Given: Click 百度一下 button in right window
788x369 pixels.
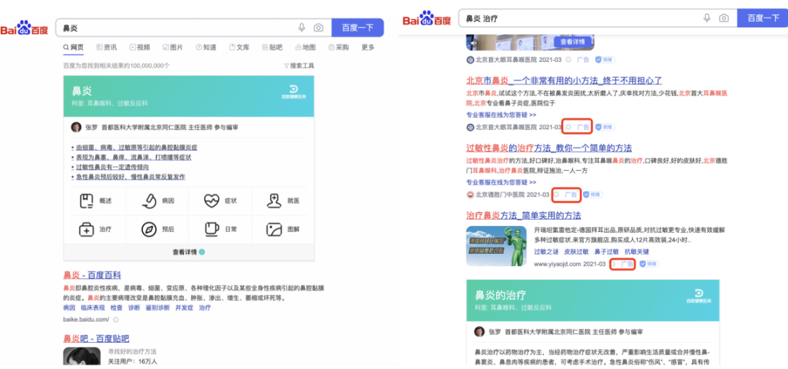Looking at the screenshot, I should pos(762,18).
